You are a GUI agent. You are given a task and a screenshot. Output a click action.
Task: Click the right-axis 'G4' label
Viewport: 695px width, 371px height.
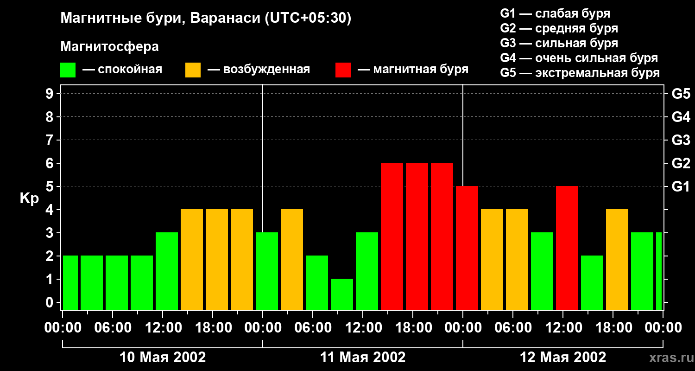coord(681,117)
